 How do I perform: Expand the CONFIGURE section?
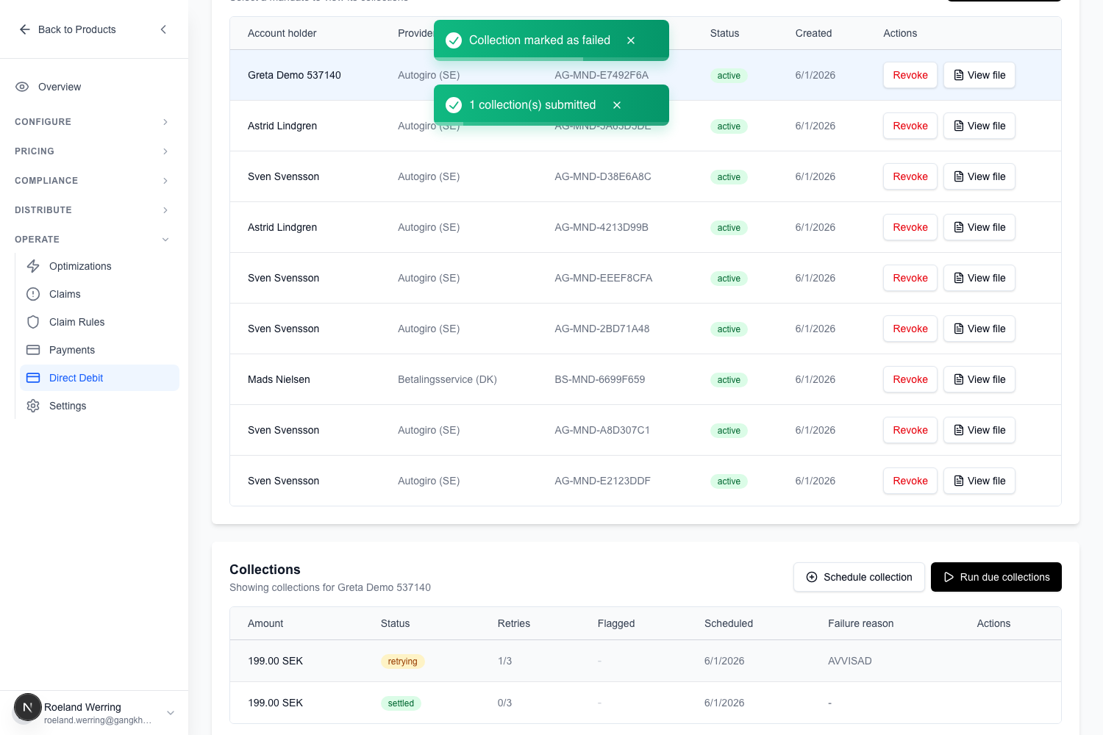(x=93, y=122)
